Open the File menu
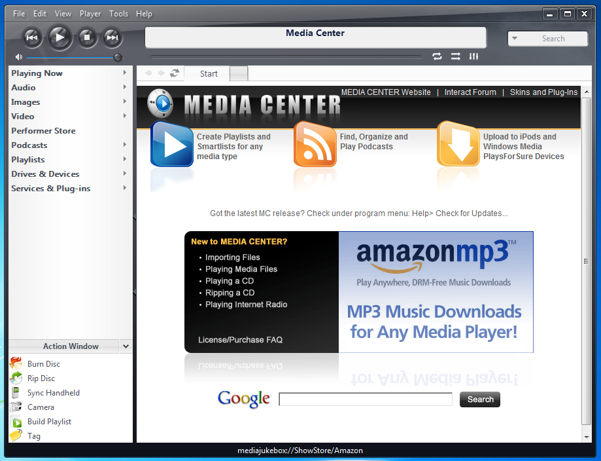Image resolution: width=601 pixels, height=461 pixels. tap(19, 14)
